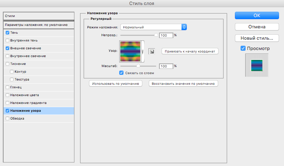The image size is (284, 166).
Task: Toggle the Просмотр preview checkbox
Action: [x=243, y=48]
